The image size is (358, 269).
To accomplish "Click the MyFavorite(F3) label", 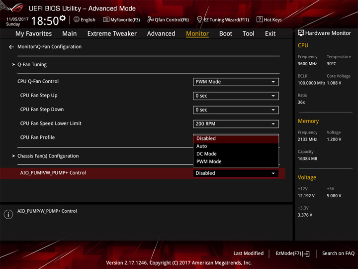I will tap(125, 20).
